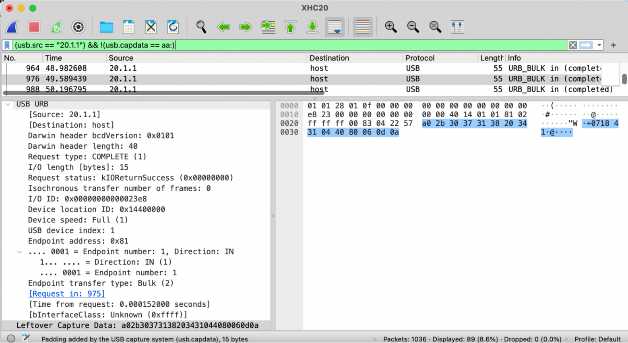Viewport: 628px width, 343px height.
Task: Reload this capture file
Action: point(173,27)
